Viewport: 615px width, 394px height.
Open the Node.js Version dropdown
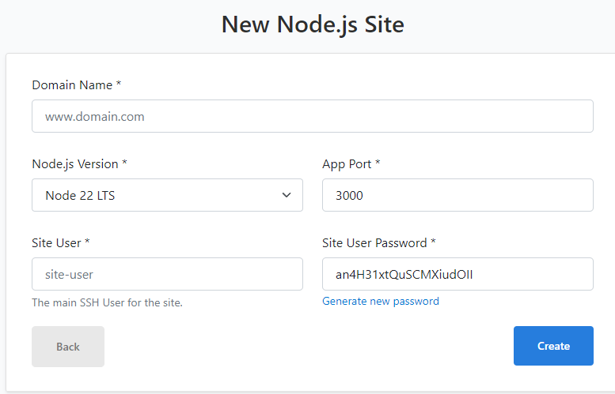click(x=167, y=195)
